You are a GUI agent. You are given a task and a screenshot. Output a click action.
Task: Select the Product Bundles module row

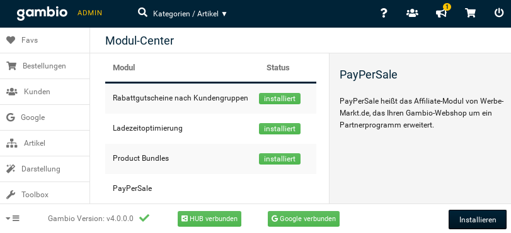[x=210, y=159]
